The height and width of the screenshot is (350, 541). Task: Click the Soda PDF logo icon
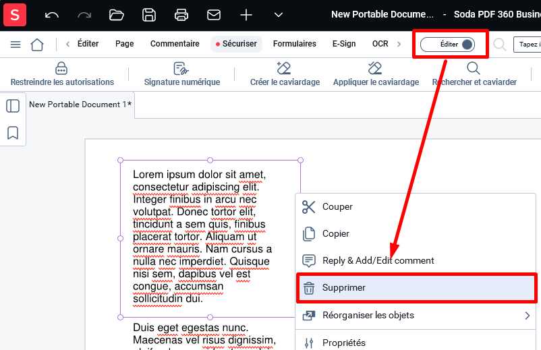15,15
